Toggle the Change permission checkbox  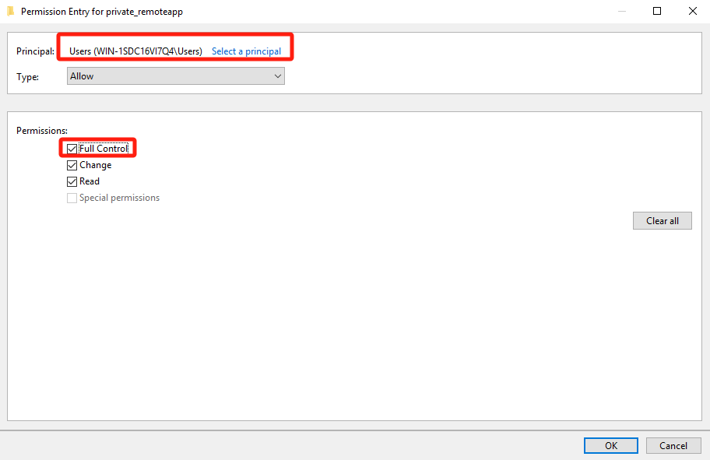click(72, 165)
